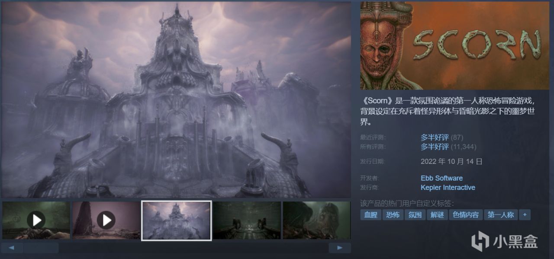554x259 pixels.
Task: Open the Ebb Software developer page
Action: [x=441, y=178]
